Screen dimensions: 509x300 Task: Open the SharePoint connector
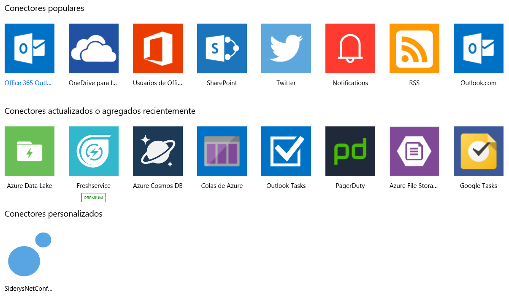tap(222, 48)
